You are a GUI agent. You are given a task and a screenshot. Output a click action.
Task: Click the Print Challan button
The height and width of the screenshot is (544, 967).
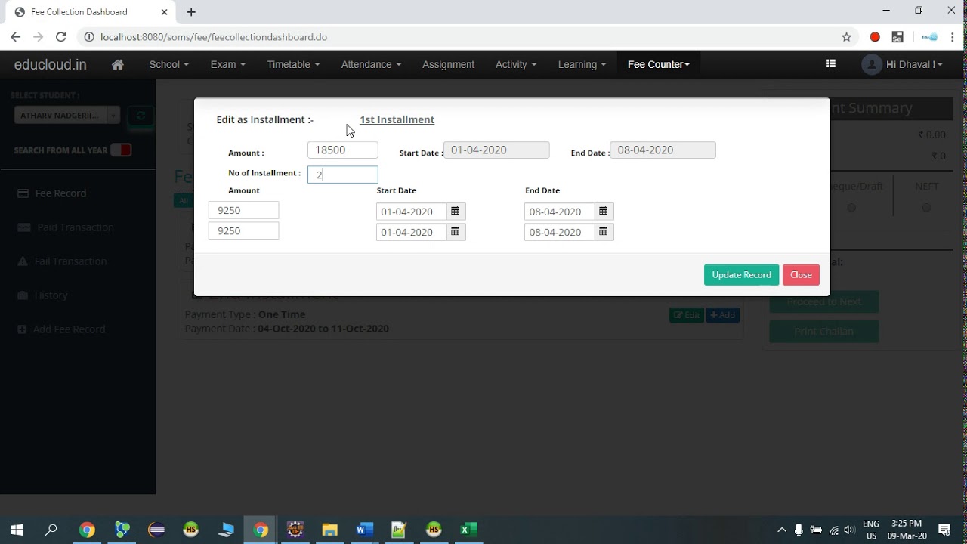coord(824,332)
